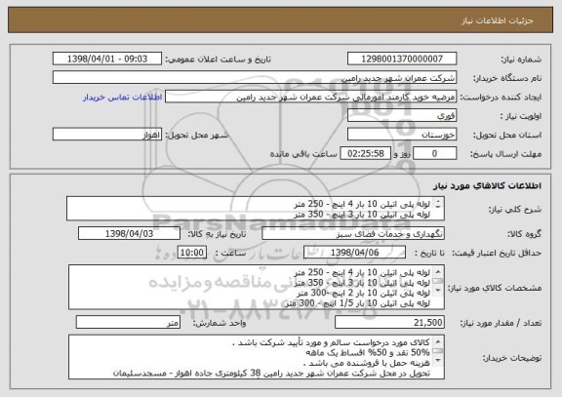Click the unit of measure field متر
Viewport: 562px width, 397px height.
point(128,323)
